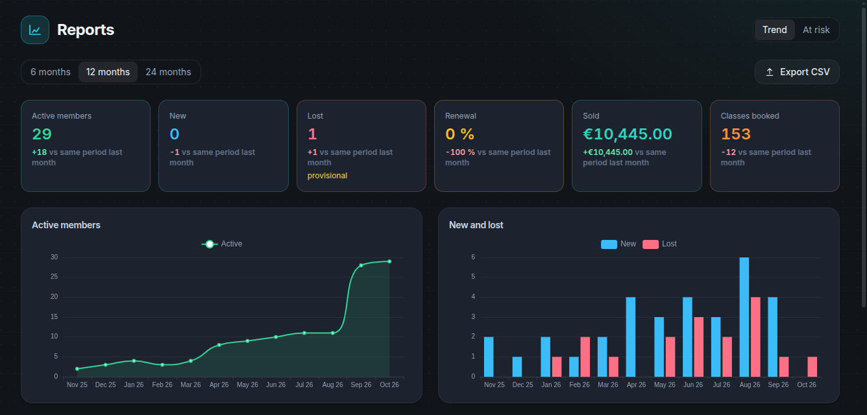
Task: Click the 'provisional' label in Lost card
Action: click(328, 176)
